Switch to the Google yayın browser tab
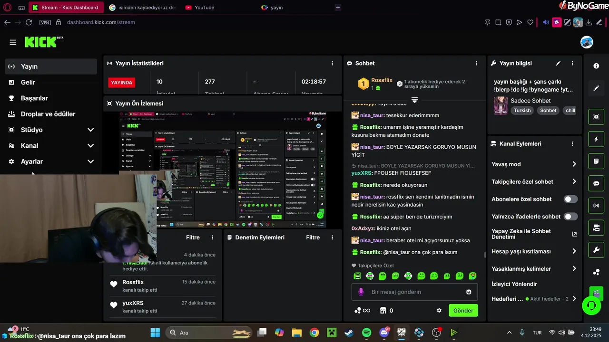Screen dimensions: 609x342 click(295, 7)
